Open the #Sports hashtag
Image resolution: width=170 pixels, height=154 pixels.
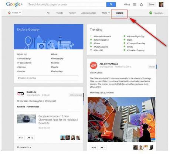54,67
